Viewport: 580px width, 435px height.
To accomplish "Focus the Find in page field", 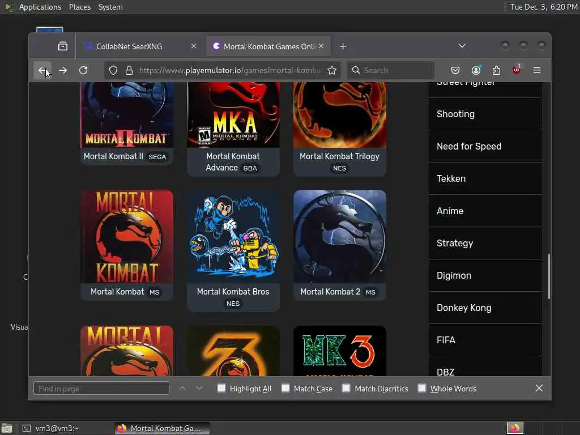I will [x=101, y=389].
